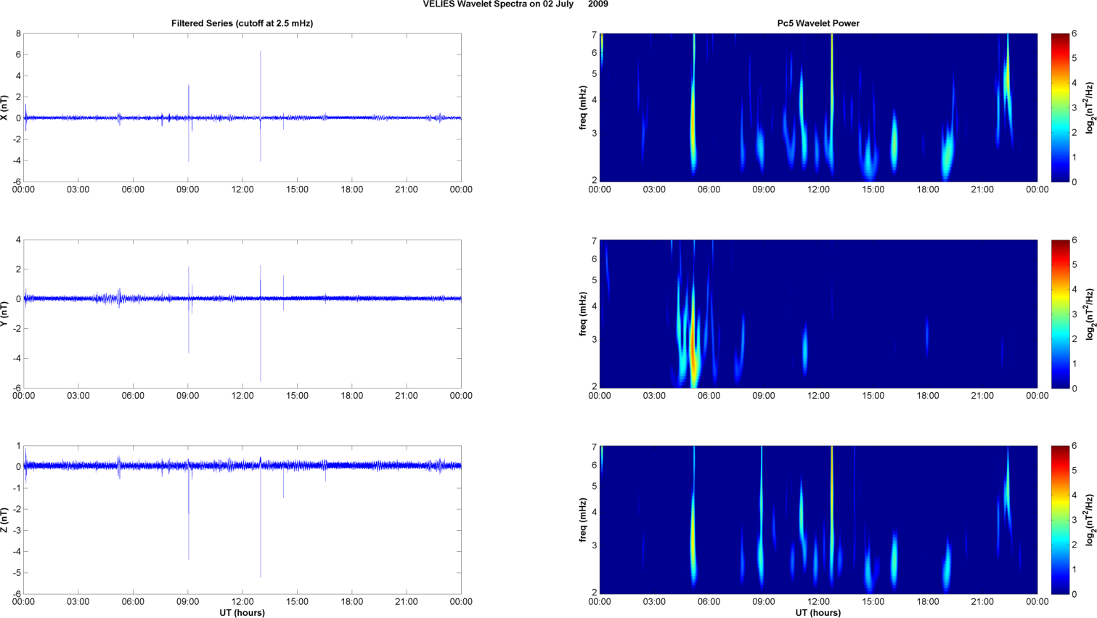Screen dimensions: 1097x618
Task: Click the Y component filtered time series plot
Action: tap(242, 314)
